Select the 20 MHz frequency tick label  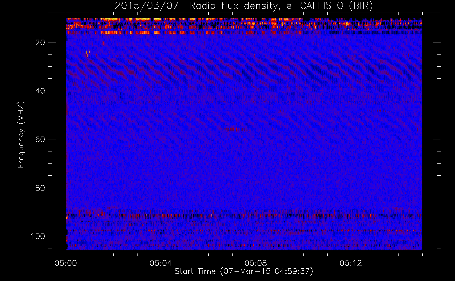click(40, 42)
